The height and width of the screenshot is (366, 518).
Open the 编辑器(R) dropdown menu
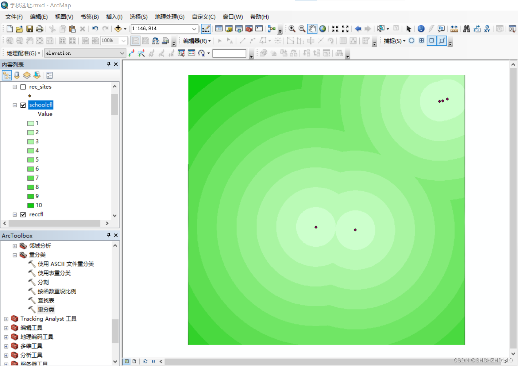[x=197, y=41]
